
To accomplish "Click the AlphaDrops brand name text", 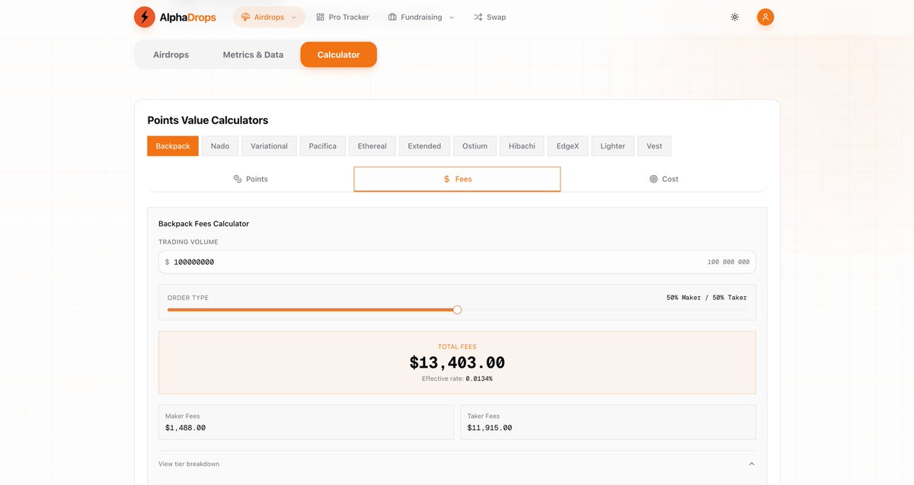I will pyautogui.click(x=187, y=17).
